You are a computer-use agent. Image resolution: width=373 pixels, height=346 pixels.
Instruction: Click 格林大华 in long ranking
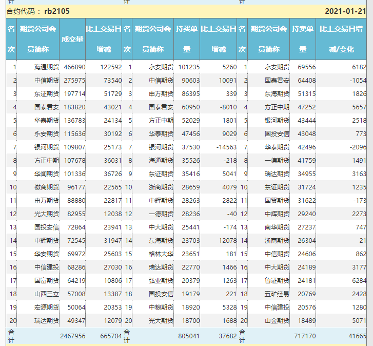coord(161,254)
